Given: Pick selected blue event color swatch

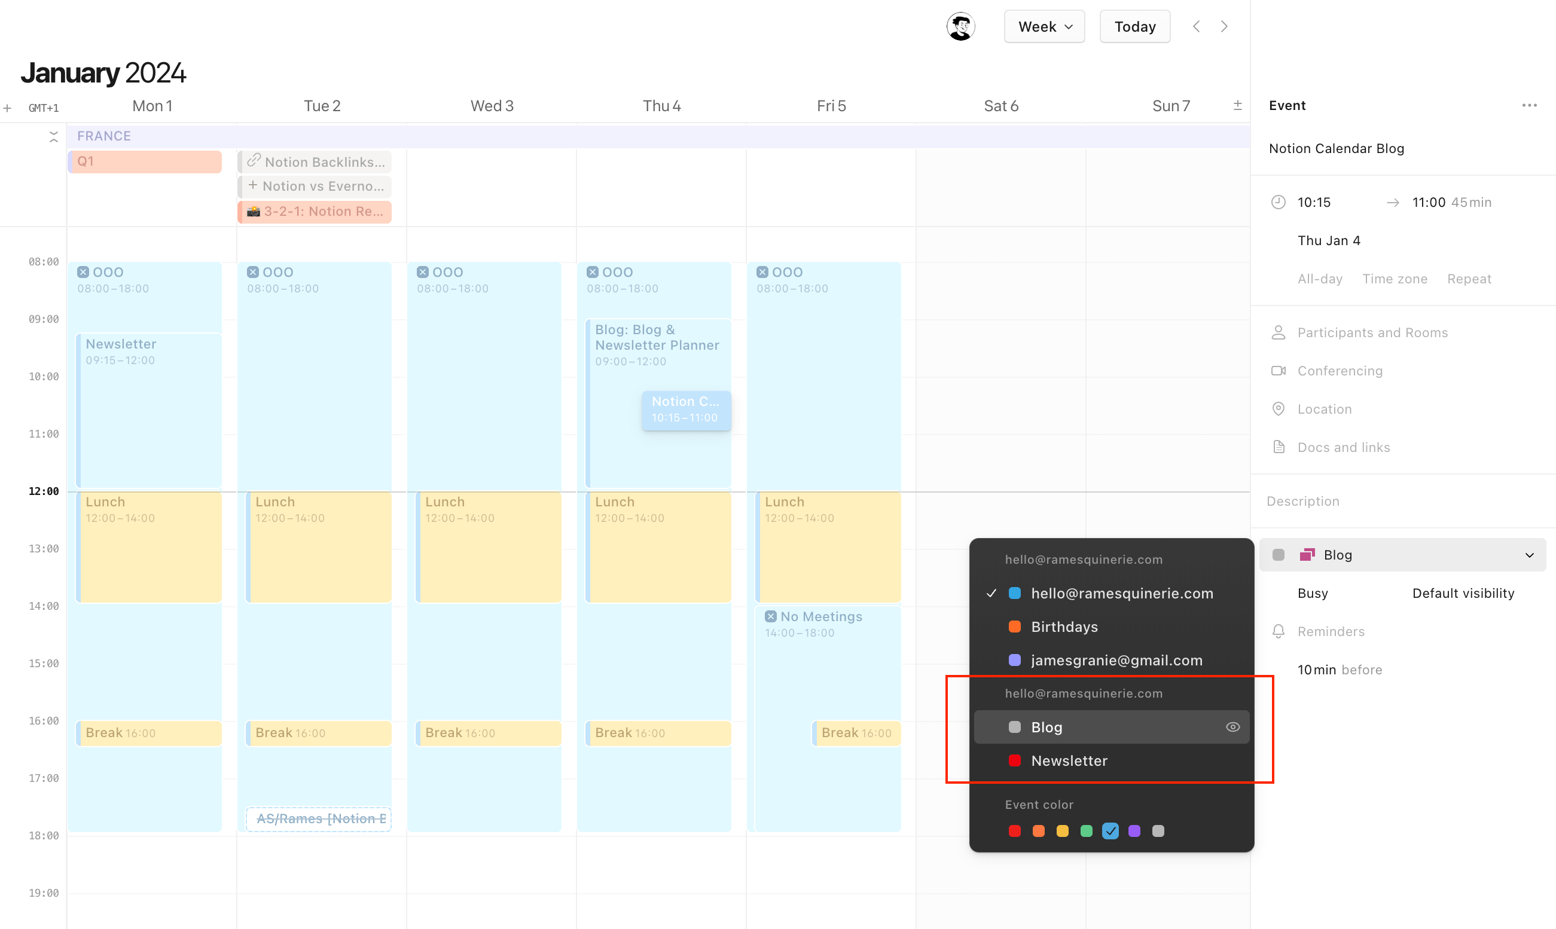Looking at the screenshot, I should point(1110,831).
